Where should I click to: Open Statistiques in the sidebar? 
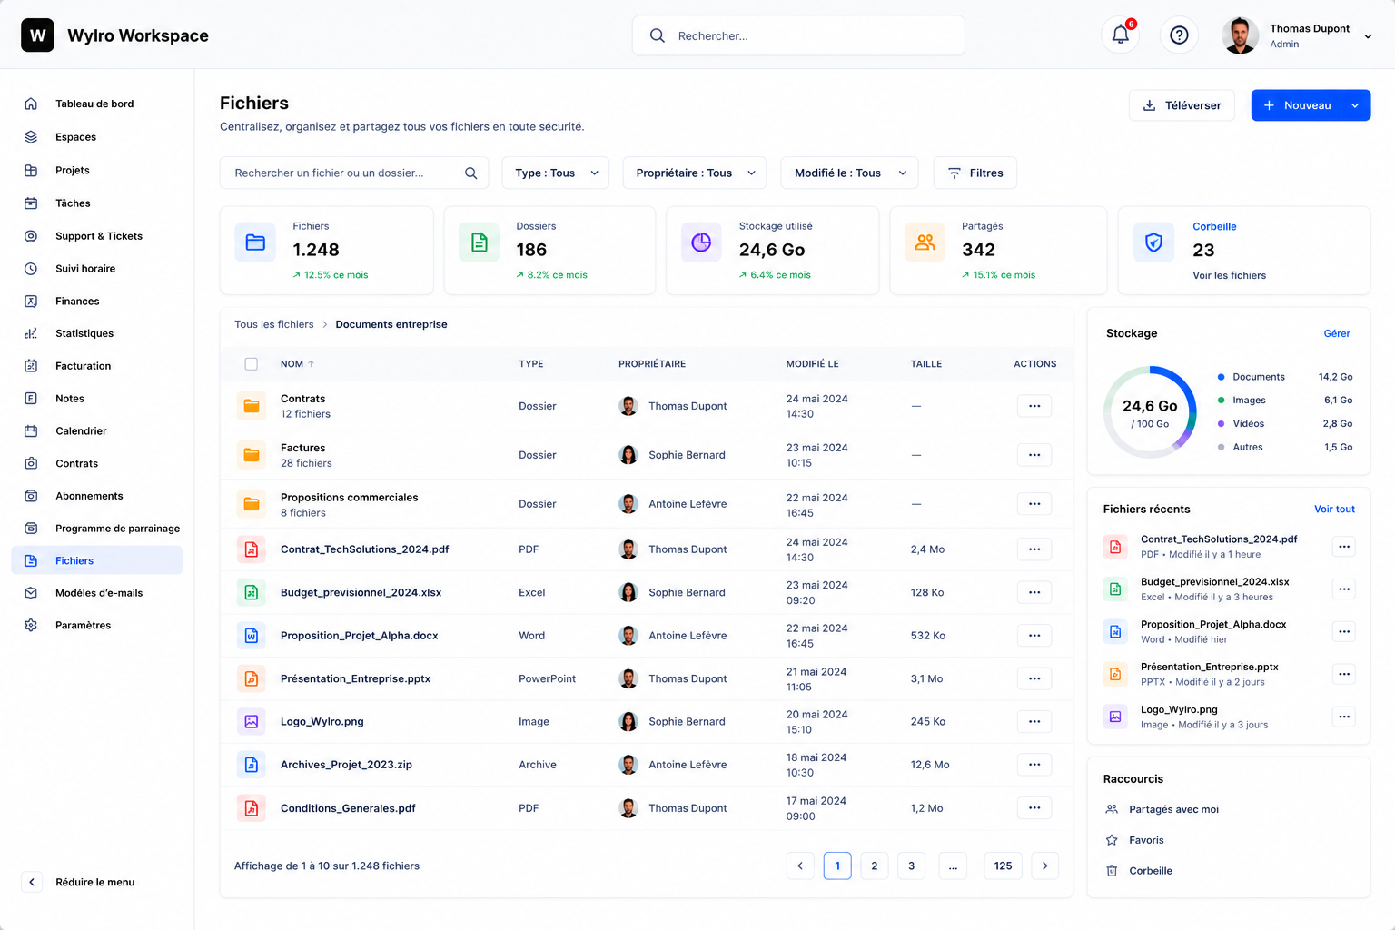pos(96,333)
